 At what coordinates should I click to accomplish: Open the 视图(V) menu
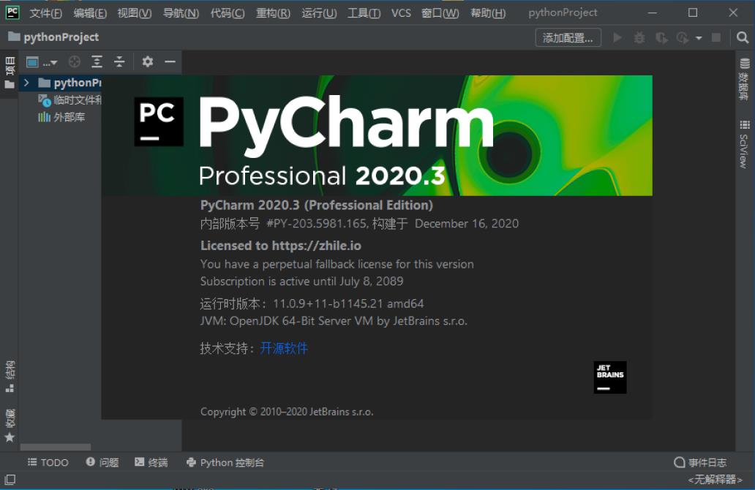[135, 13]
